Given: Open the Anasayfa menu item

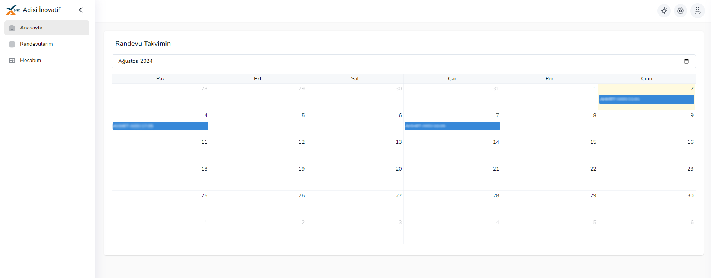Looking at the screenshot, I should click(x=47, y=28).
